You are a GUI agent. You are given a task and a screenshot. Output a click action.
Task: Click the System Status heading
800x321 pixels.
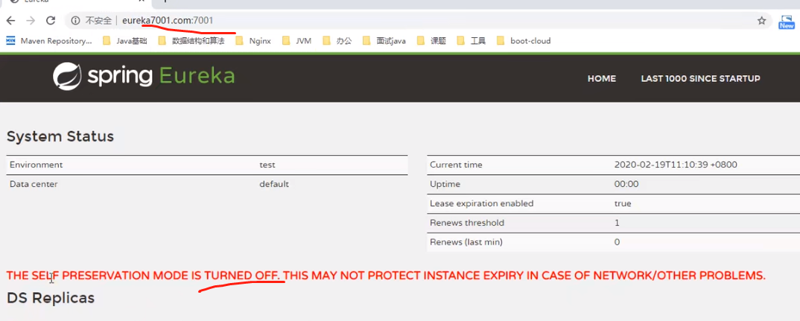coord(60,137)
